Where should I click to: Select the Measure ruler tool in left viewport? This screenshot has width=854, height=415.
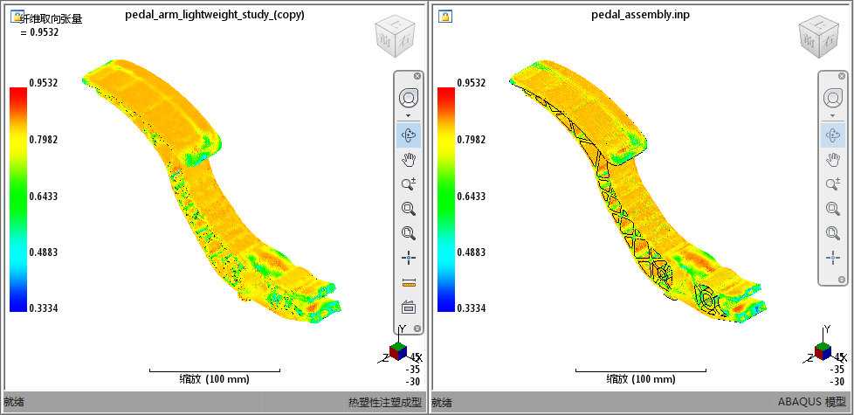point(409,283)
